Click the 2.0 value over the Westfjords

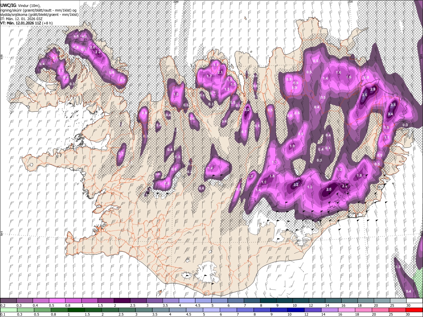[93, 47]
